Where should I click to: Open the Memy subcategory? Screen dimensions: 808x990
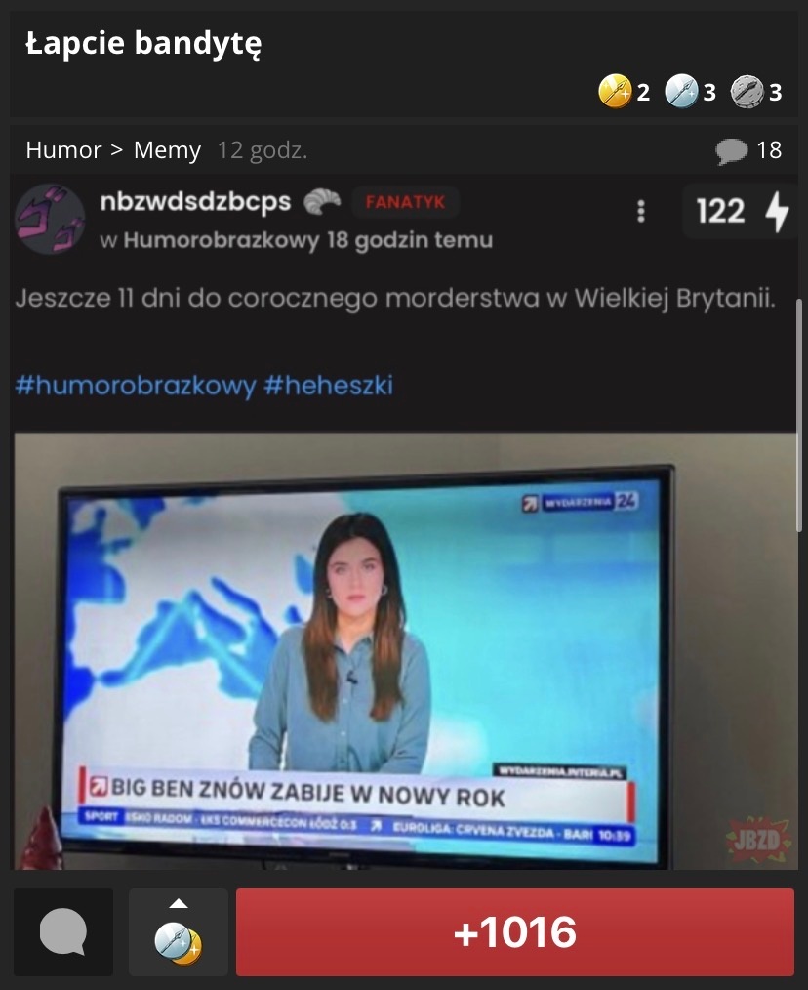(x=167, y=150)
